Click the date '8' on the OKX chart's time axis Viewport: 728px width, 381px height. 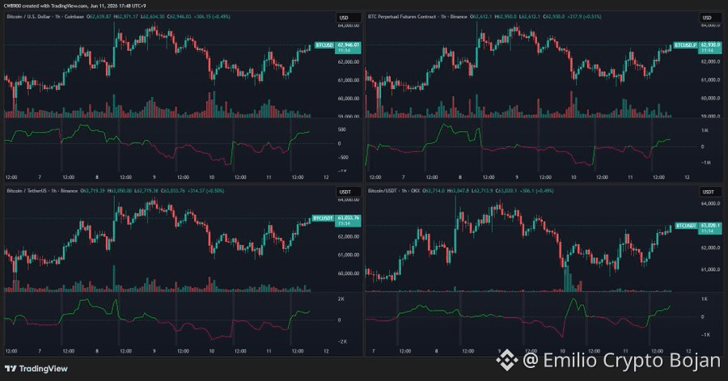tap(436, 351)
